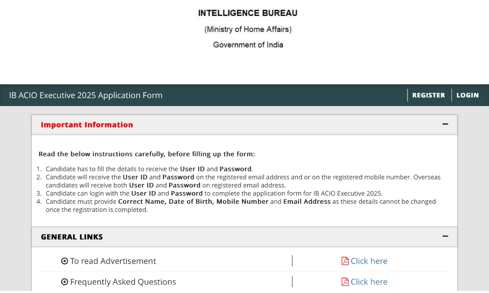
Task: Click the bullseye icon beside To read Advertisement
Action: (65, 261)
